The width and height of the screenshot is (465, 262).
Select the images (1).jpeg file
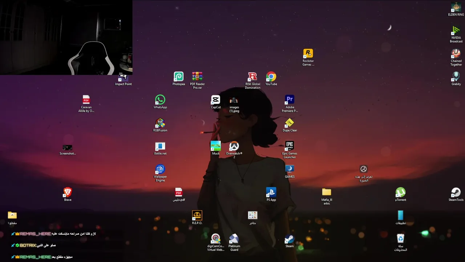click(234, 104)
